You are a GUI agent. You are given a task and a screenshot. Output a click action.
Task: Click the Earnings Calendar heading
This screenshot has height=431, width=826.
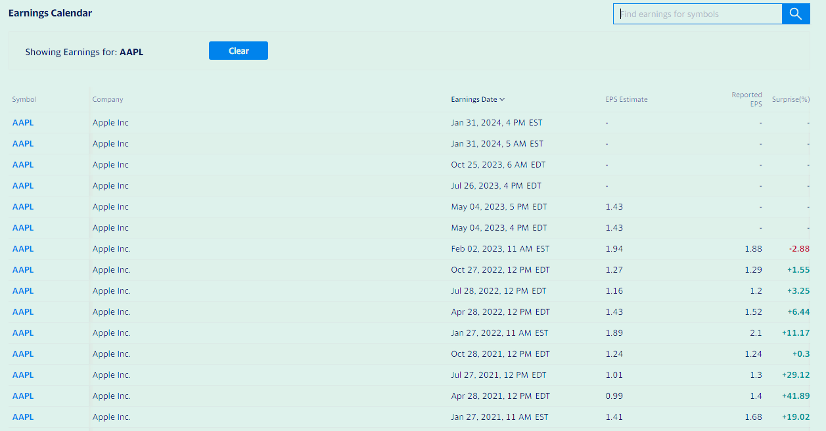tap(50, 13)
